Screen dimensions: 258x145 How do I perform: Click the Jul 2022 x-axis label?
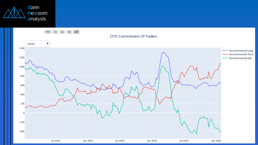point(56,141)
